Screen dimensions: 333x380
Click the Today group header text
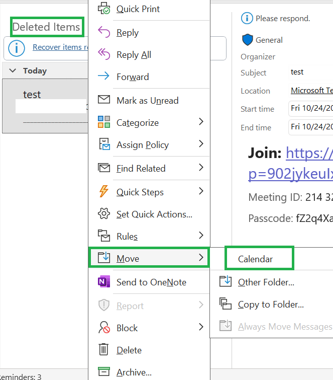coord(35,71)
